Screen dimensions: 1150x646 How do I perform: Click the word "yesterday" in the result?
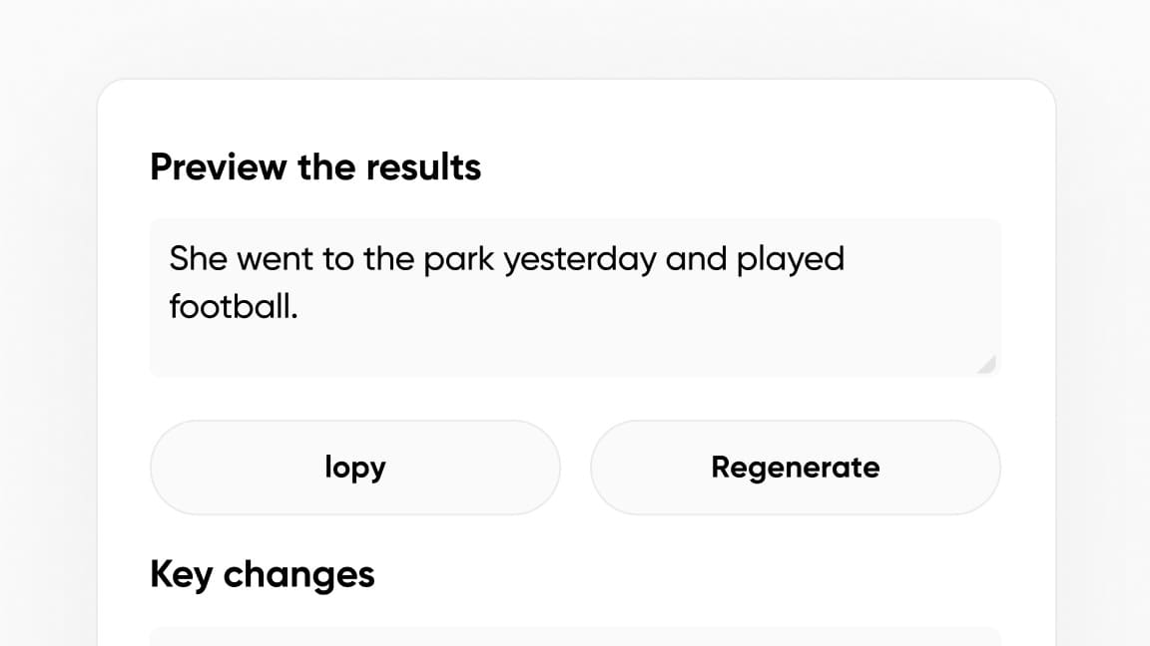[x=580, y=259]
